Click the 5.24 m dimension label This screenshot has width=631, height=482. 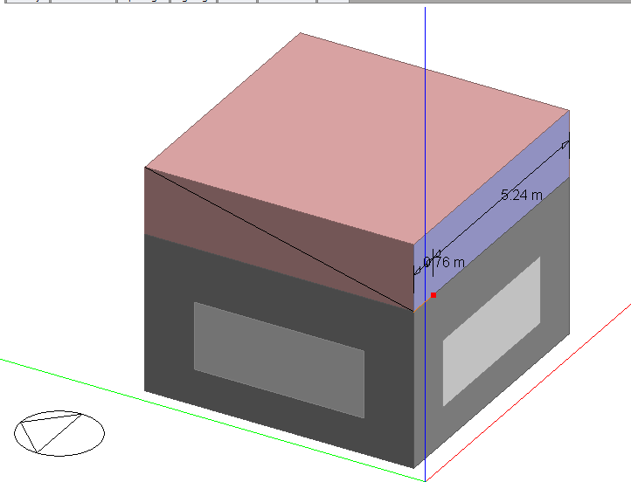[x=522, y=196]
